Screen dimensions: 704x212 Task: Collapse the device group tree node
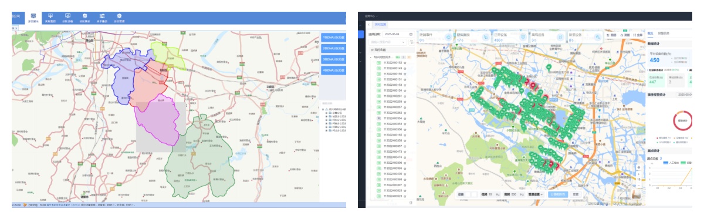(371, 56)
